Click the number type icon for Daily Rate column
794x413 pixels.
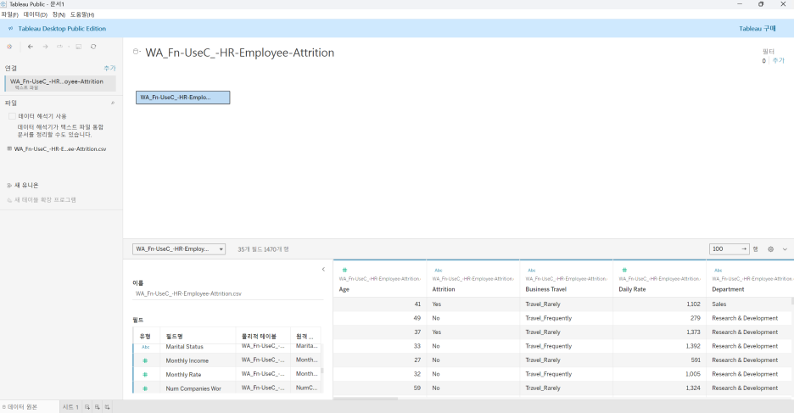624,271
